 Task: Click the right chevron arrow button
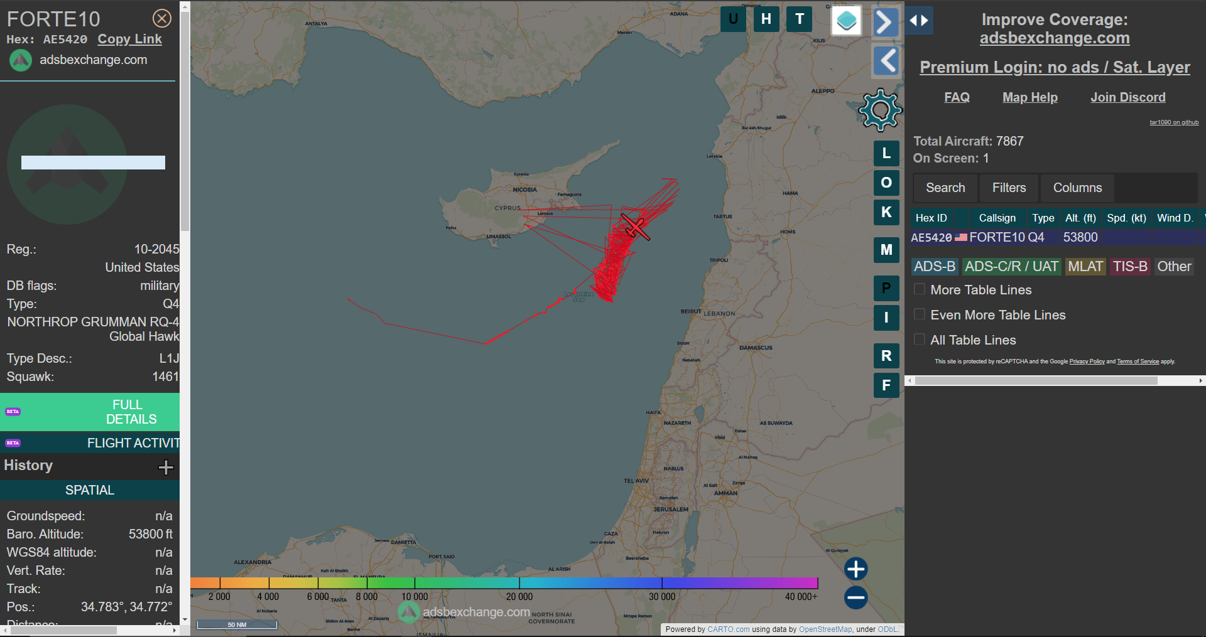click(x=886, y=23)
